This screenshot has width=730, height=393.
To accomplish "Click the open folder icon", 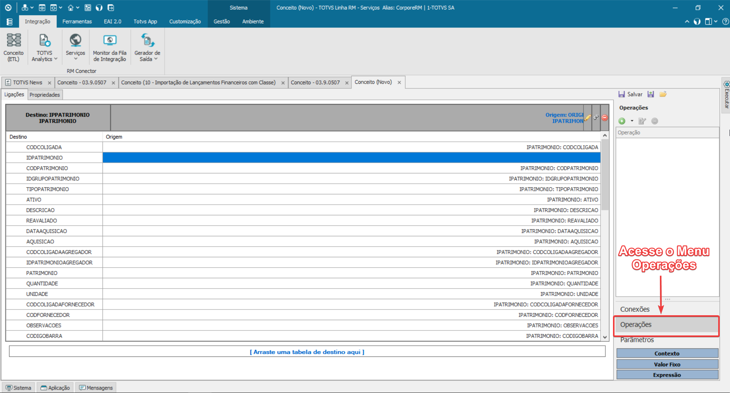I will click(663, 94).
